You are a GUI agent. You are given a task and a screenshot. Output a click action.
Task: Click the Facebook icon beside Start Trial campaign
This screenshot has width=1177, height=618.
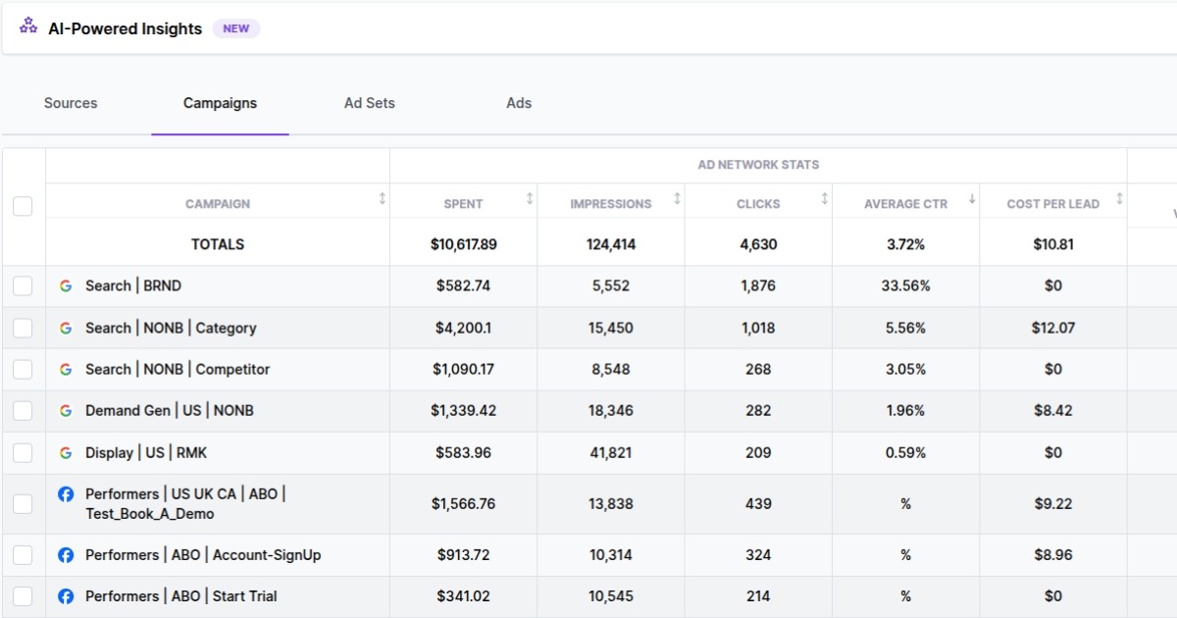(66, 596)
